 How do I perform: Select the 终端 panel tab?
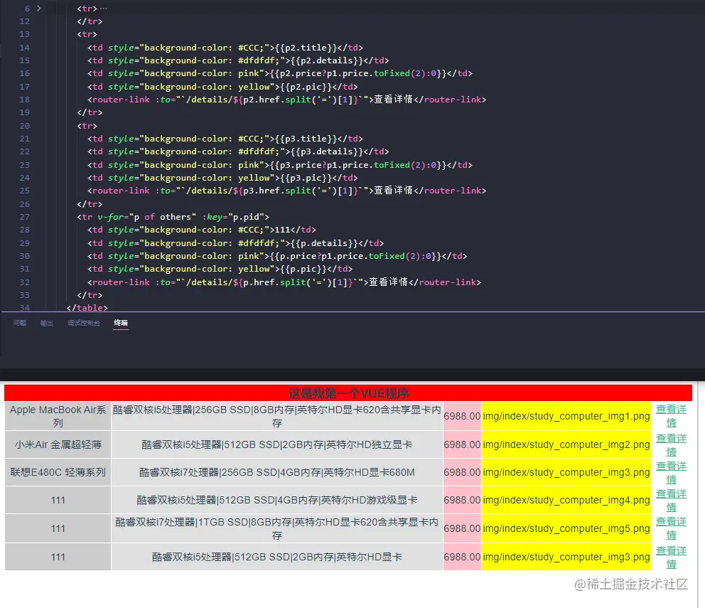click(121, 323)
